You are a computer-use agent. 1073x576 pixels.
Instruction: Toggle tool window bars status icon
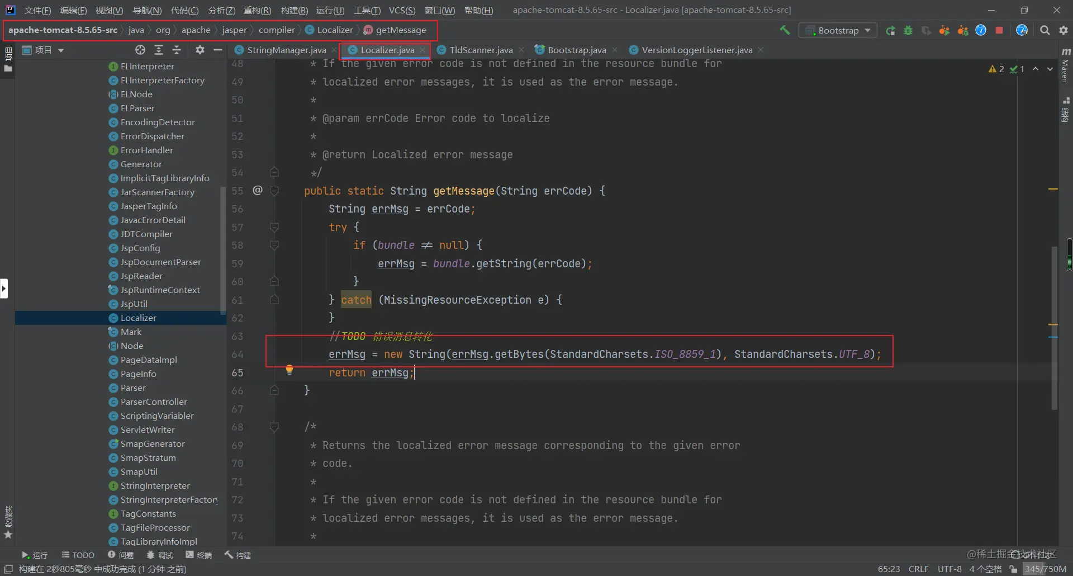8,569
